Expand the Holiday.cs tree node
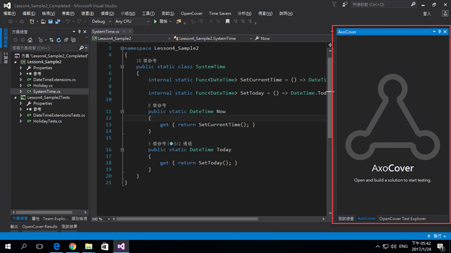The height and width of the screenshot is (253, 451). pos(21,85)
